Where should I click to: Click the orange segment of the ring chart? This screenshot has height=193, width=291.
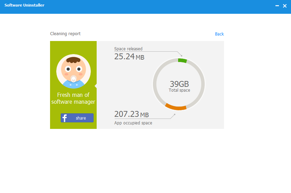point(176,107)
